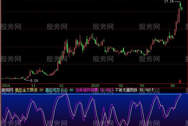Select the 2015 date axis label
Image resolution: width=188 pixels, height=126 pixels.
[x=96, y=86]
